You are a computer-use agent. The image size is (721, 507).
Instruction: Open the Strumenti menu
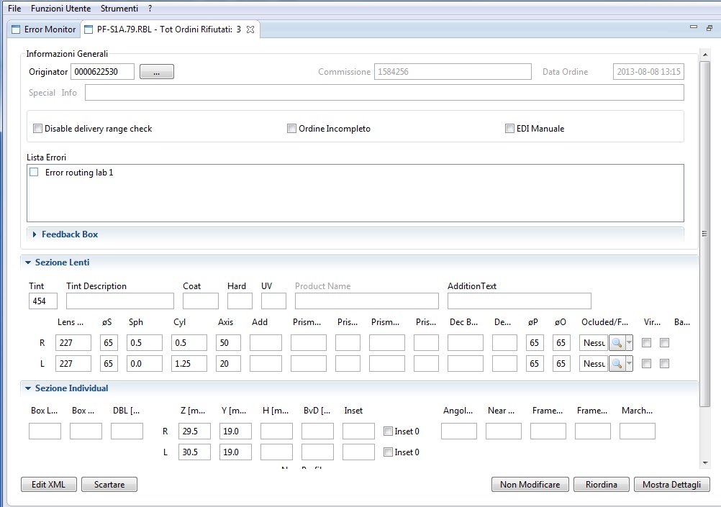pyautogui.click(x=119, y=9)
